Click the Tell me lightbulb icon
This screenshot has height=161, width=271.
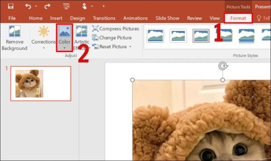click(x=259, y=18)
